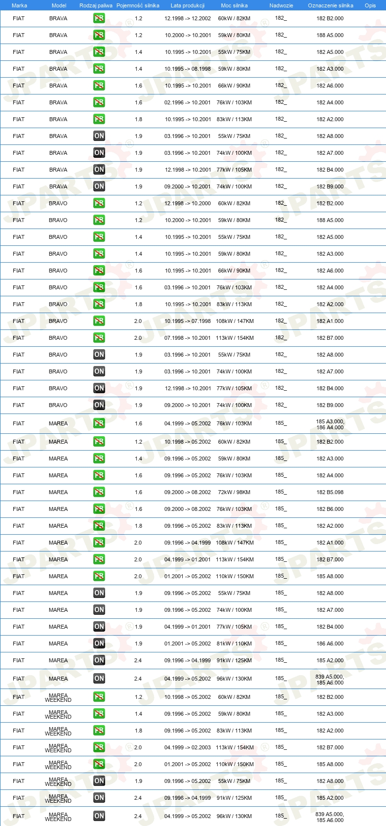Click petrol icon in BRAVO 182 A3.000 row
The width and height of the screenshot is (386, 826).
coord(99,254)
